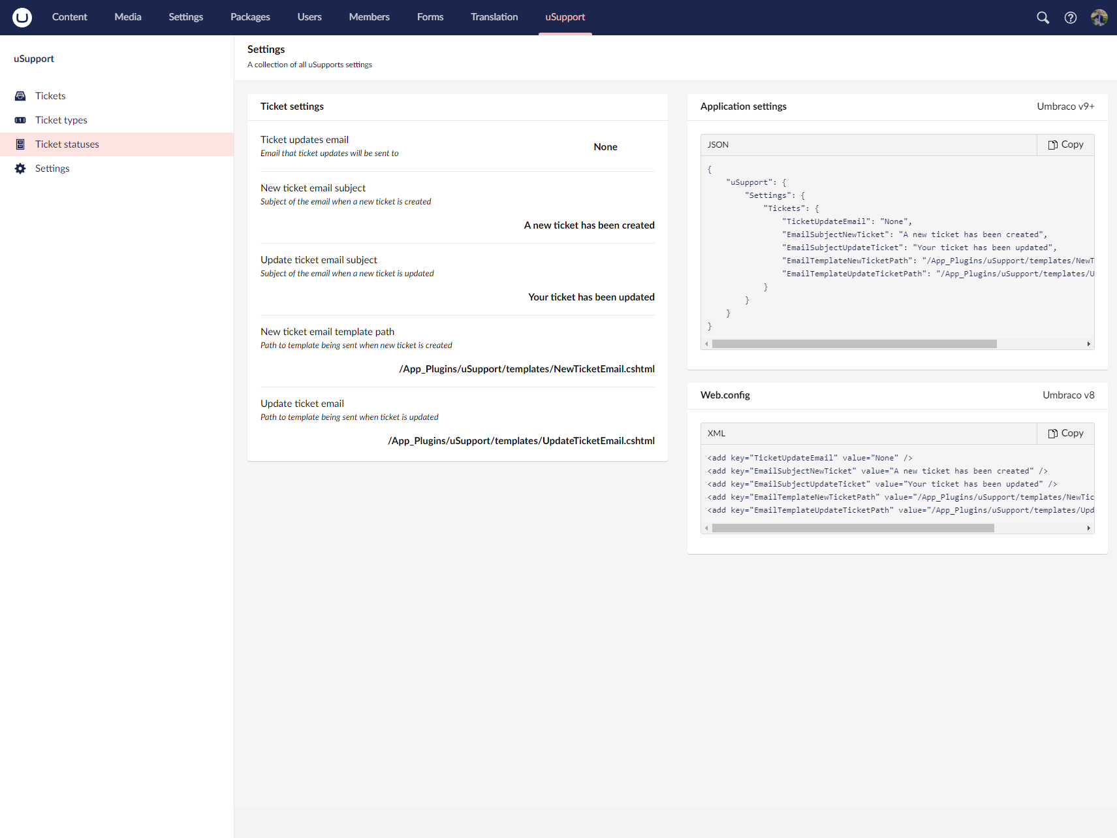Click 'A new ticket has been created' value
The image size is (1117, 838).
(x=589, y=225)
